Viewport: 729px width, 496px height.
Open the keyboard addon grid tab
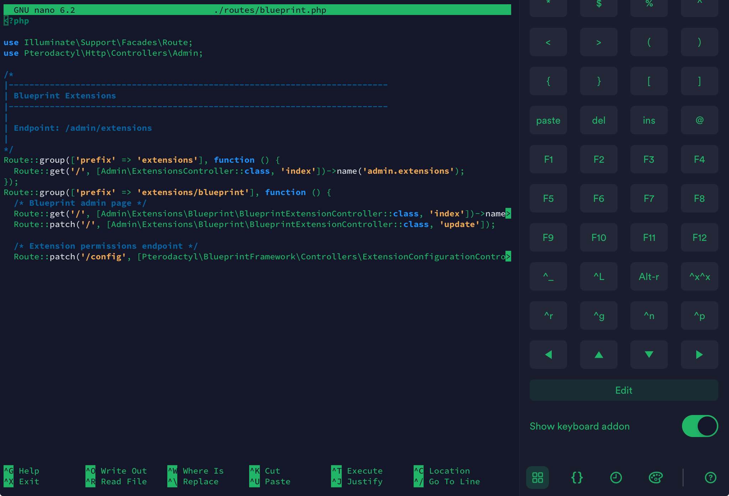coord(537,478)
